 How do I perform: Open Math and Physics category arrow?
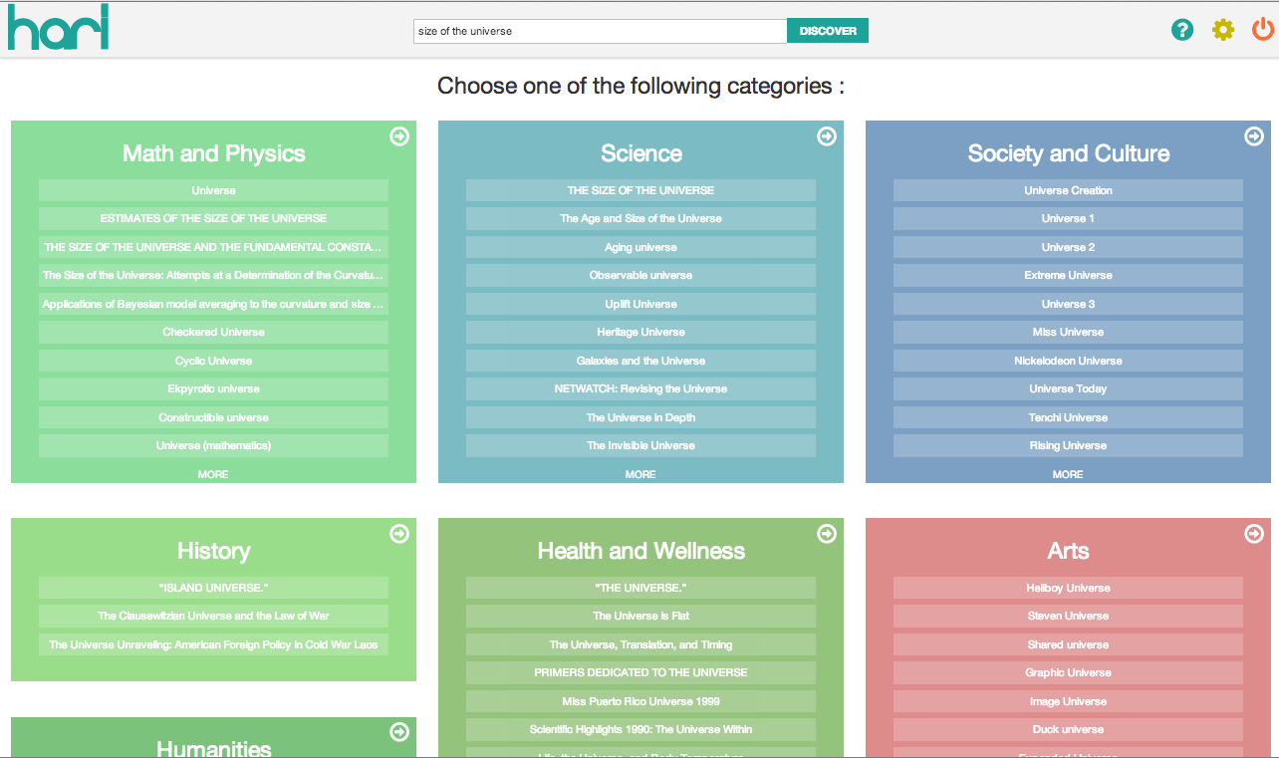399,136
